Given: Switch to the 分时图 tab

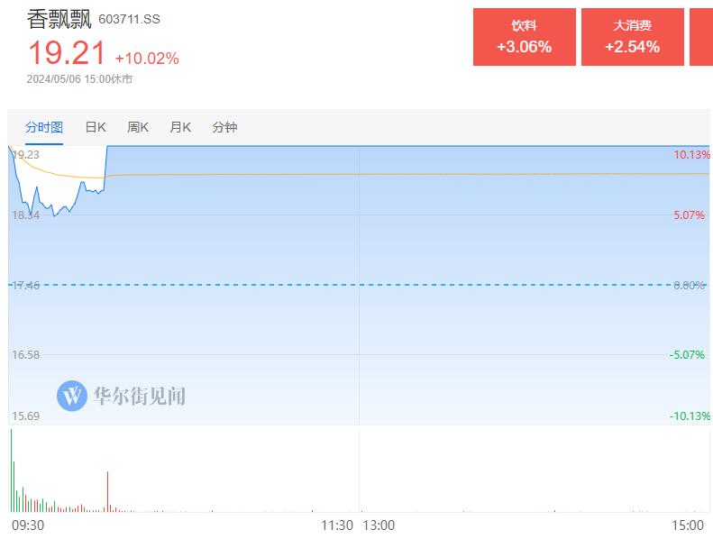Looking at the screenshot, I should [x=44, y=127].
